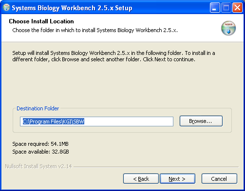Cancel the setup wizard
Viewport: 245px width, 191px height.
219,179
